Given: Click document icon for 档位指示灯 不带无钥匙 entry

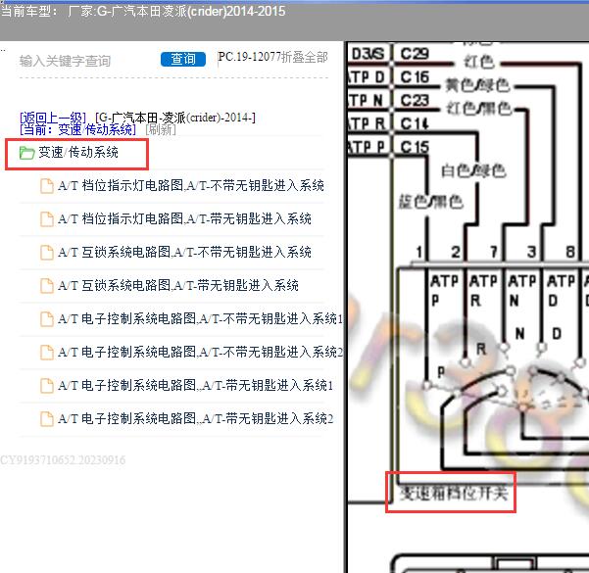Looking at the screenshot, I should click(x=47, y=186).
